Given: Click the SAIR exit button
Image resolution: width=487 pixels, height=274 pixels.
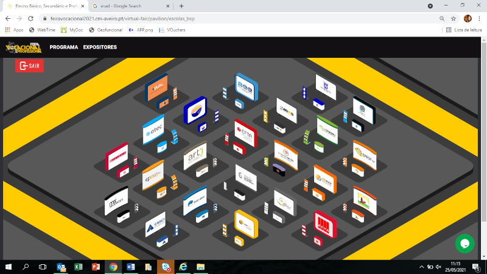Looking at the screenshot, I should coord(29,66).
